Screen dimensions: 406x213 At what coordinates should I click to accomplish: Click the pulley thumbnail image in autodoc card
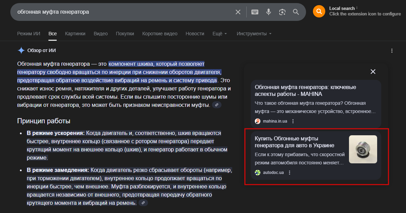coord(363,149)
